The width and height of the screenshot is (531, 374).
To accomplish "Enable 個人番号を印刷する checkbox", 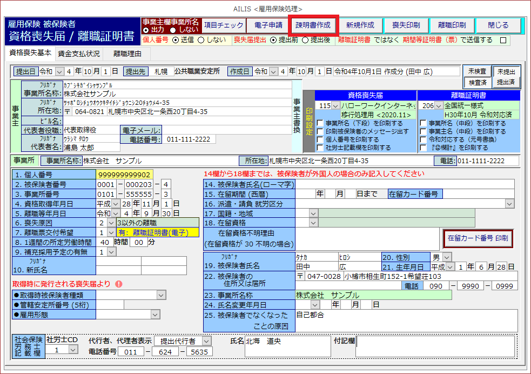I will pyautogui.click(x=321, y=139).
